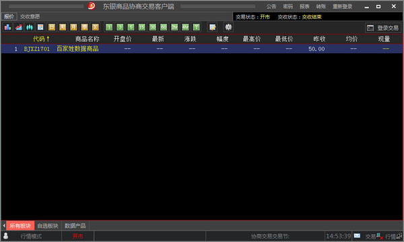Switch to the 报价 tab
The width and height of the screenshot is (404, 242).
point(9,16)
